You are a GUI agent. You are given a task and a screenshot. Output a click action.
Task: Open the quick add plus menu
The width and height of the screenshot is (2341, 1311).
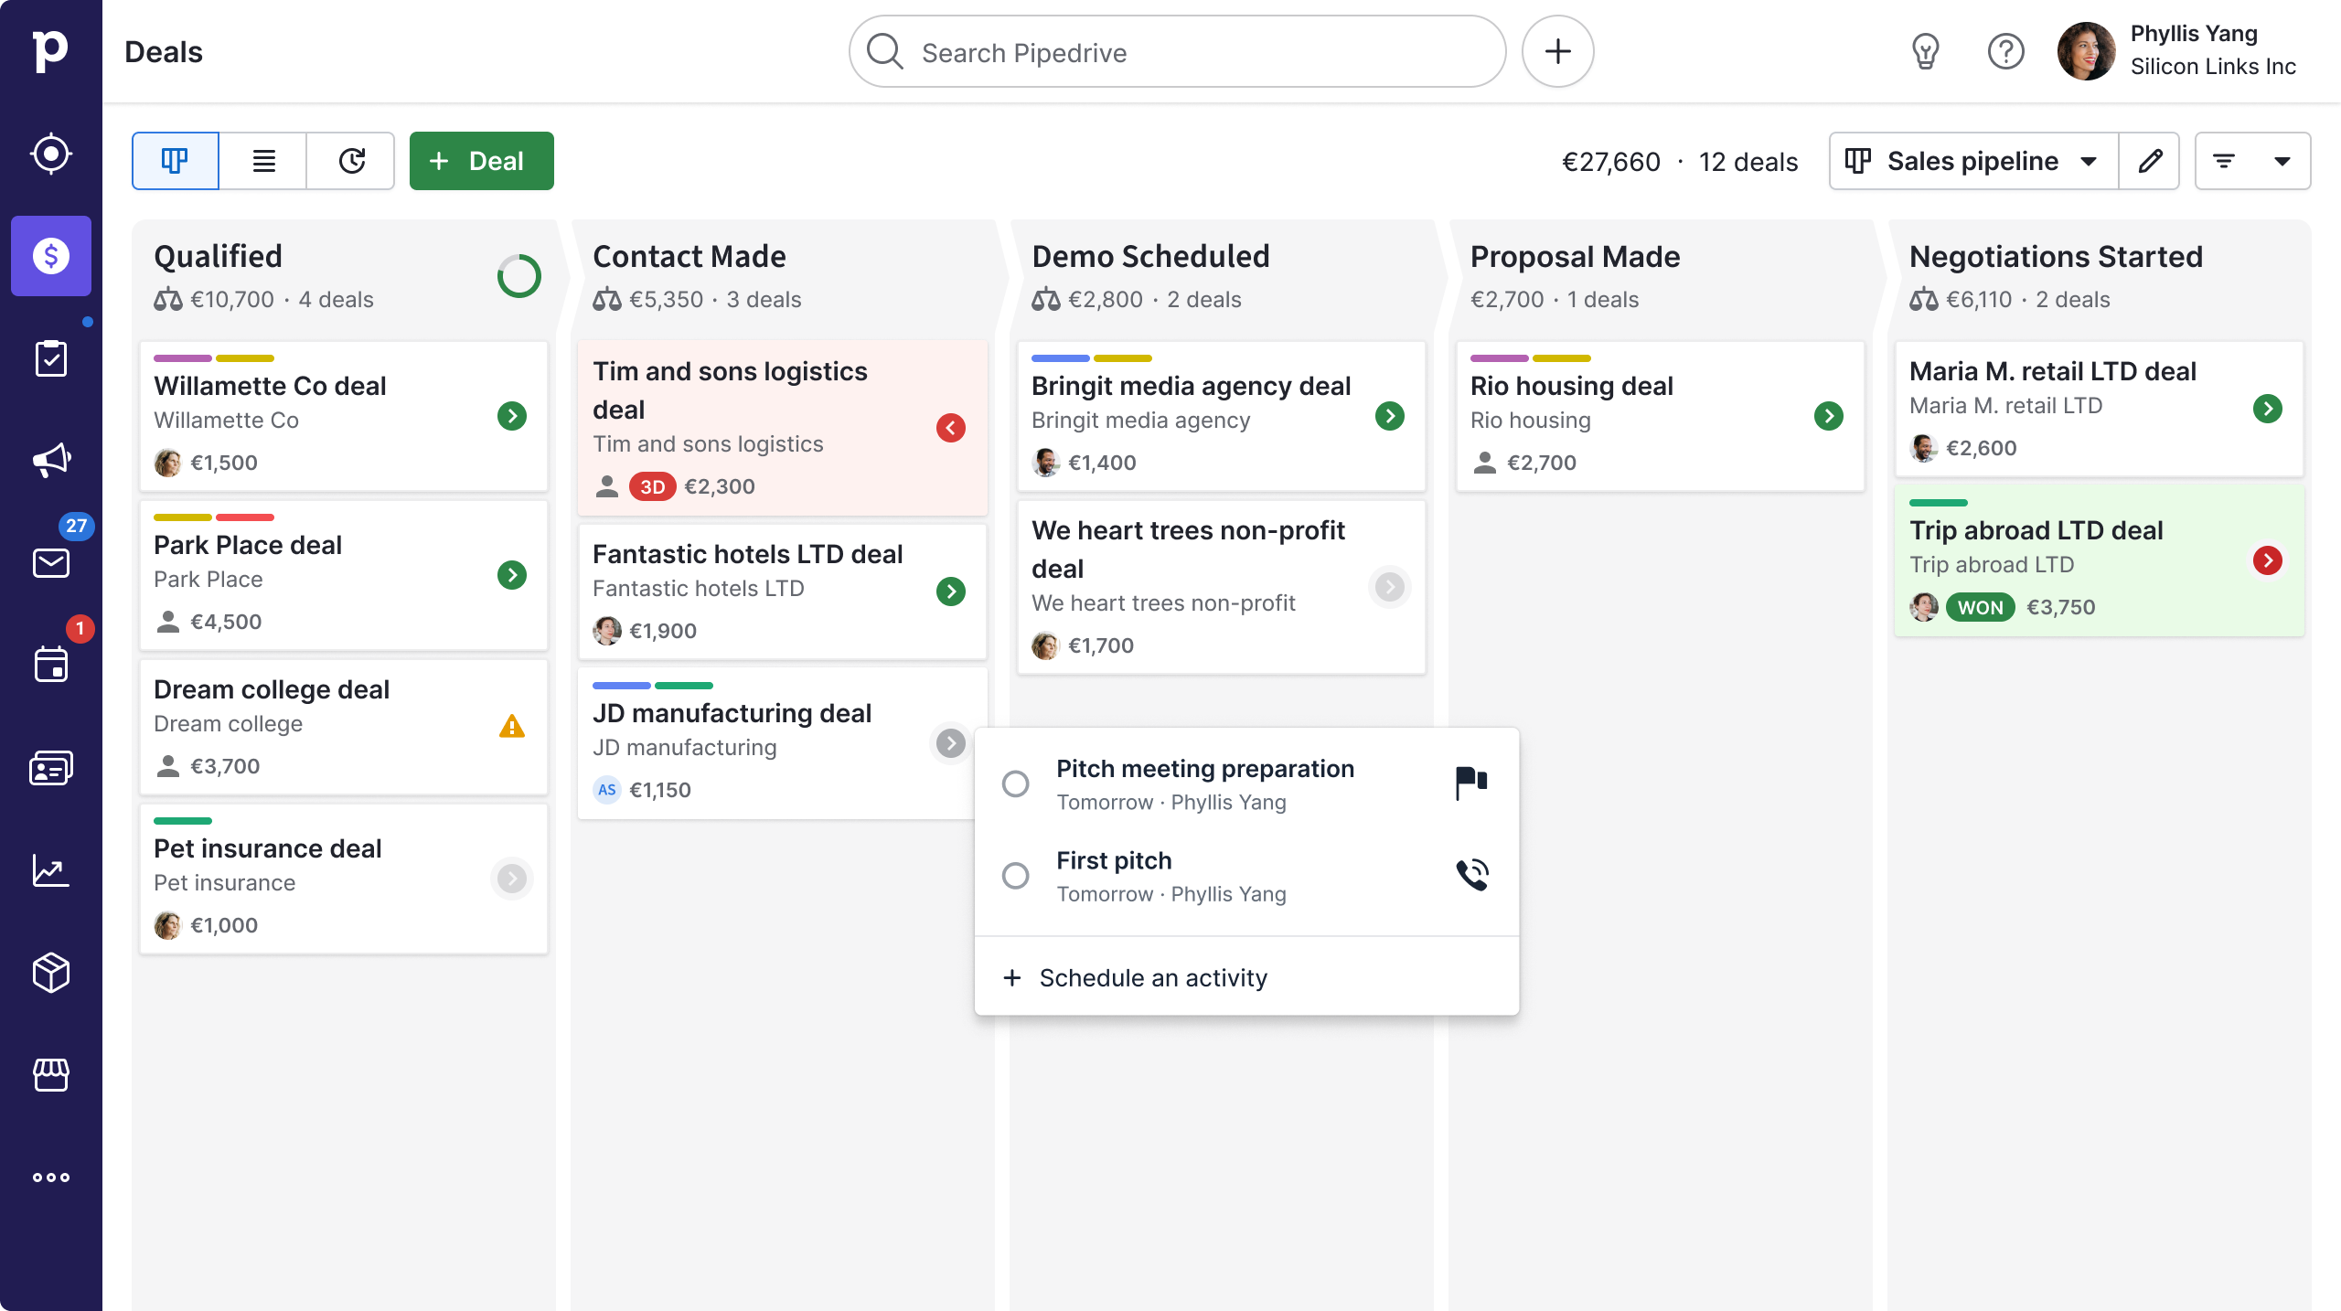(1557, 52)
